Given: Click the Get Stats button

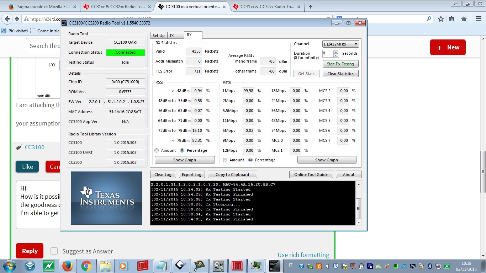Looking at the screenshot, I should [x=306, y=74].
